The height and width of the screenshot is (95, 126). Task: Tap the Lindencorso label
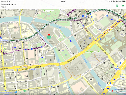tap(10, 74)
